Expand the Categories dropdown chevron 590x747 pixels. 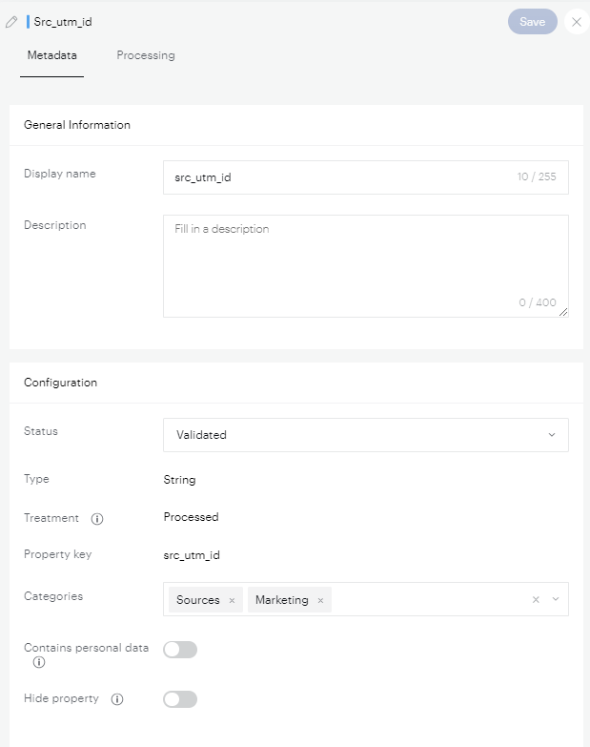coord(554,599)
